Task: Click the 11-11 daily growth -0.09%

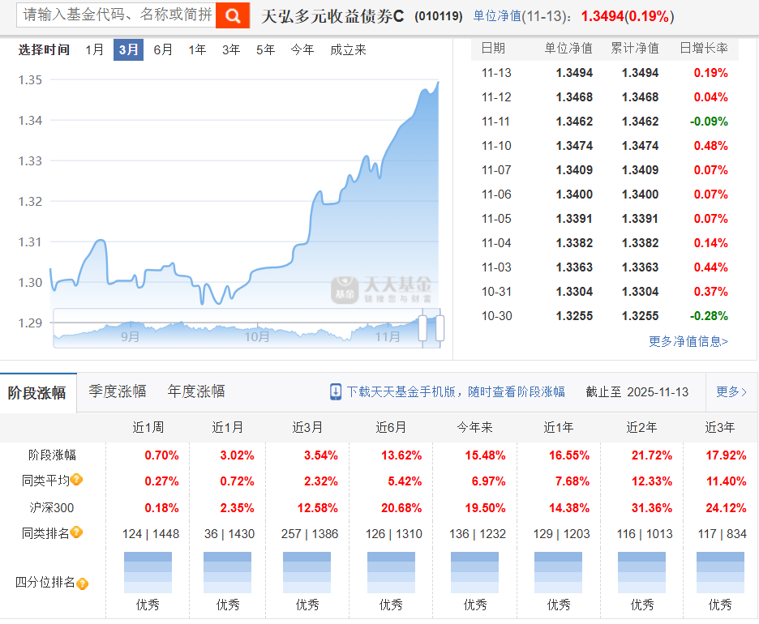Action: click(709, 122)
